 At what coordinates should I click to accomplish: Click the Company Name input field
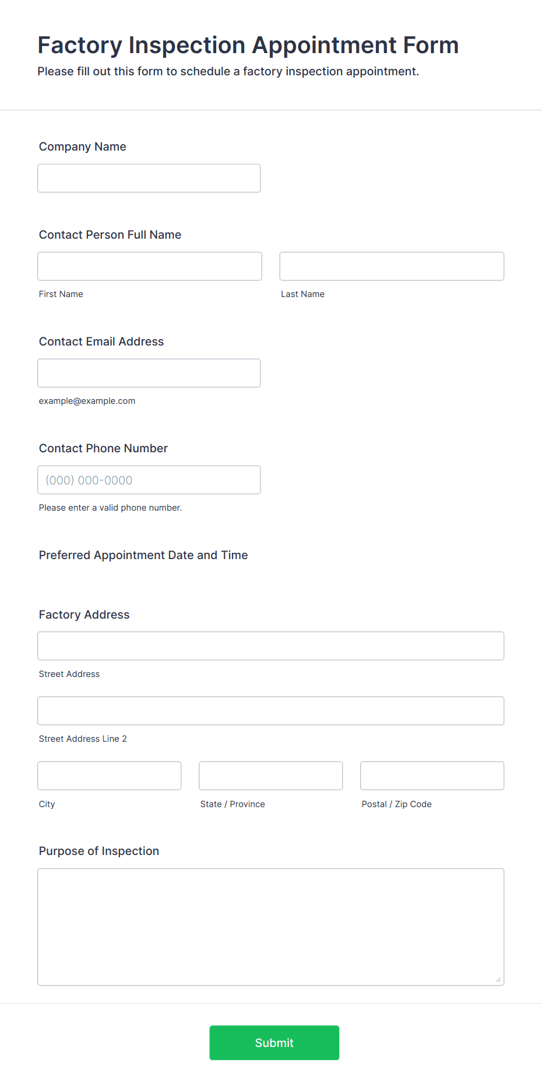(149, 178)
